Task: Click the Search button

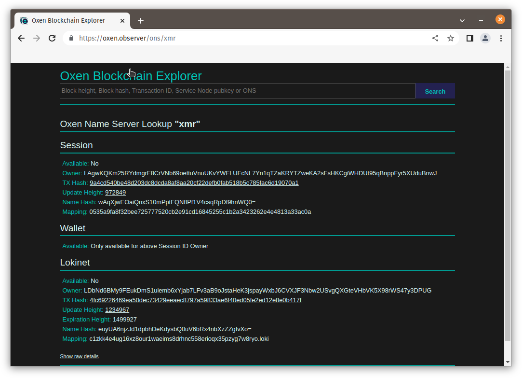Action: click(x=435, y=91)
